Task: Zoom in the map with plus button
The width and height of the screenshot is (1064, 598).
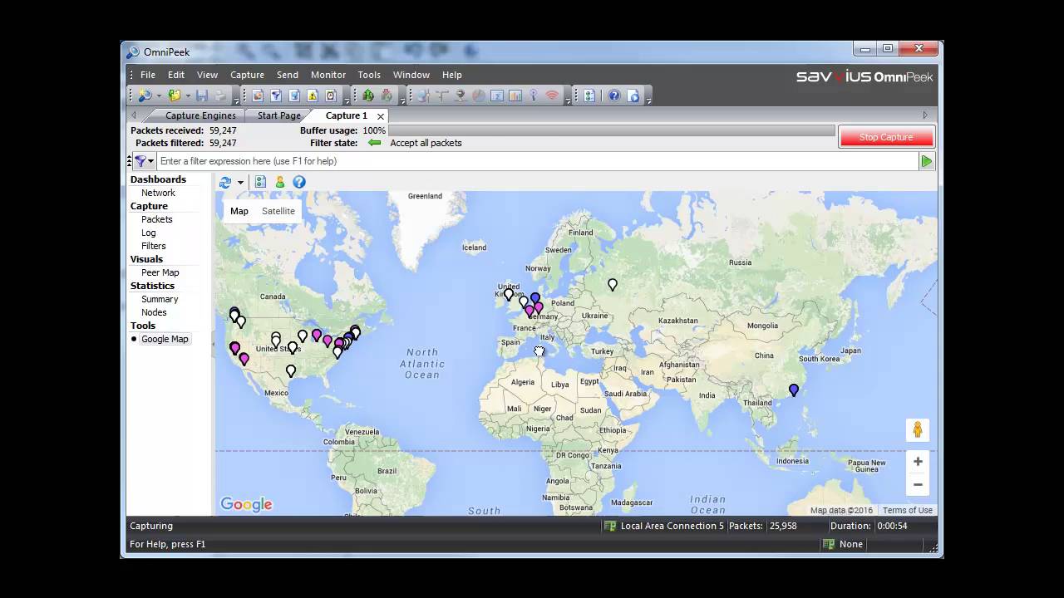Action: [x=918, y=462]
